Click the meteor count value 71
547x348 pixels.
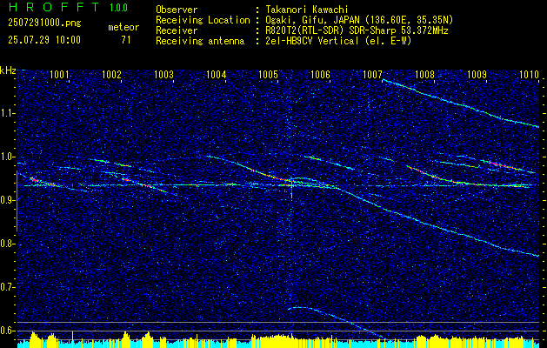[126, 40]
